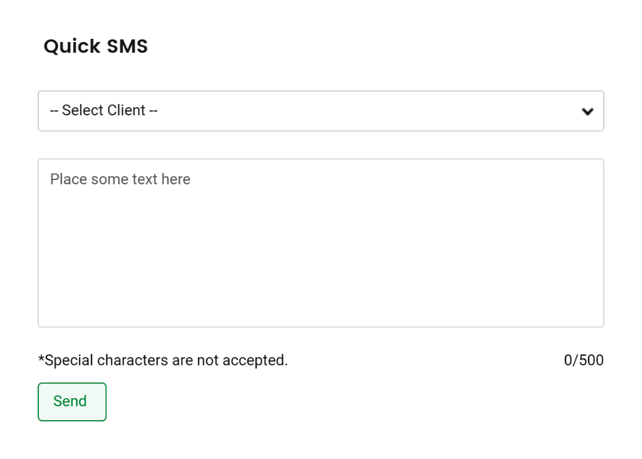Choose a client from the selector field
Image resolution: width=642 pixels, height=459 pixels.
click(320, 111)
